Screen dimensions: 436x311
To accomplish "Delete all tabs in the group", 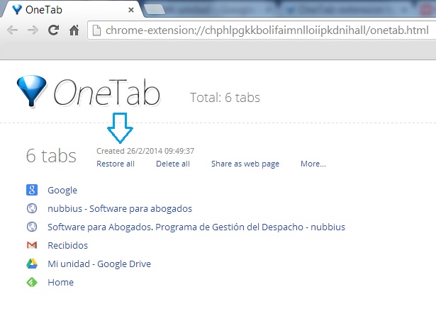I will pyautogui.click(x=173, y=164).
